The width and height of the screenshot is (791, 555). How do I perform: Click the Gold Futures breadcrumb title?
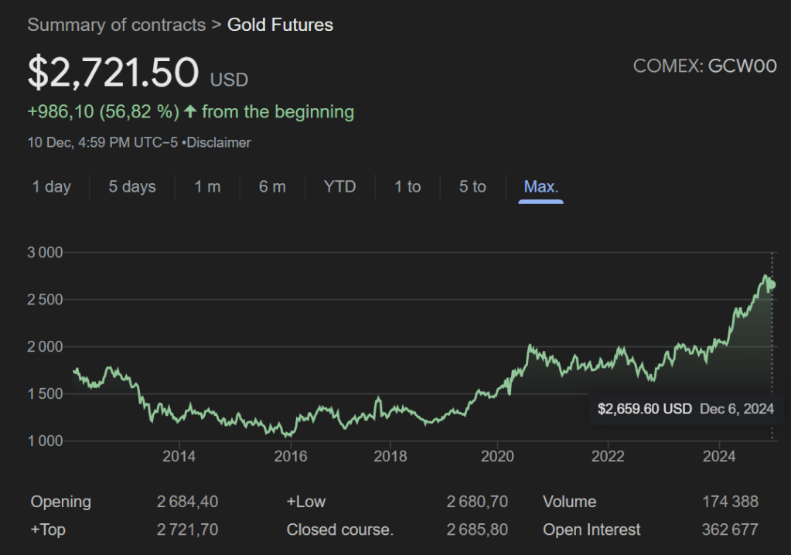[x=280, y=25]
